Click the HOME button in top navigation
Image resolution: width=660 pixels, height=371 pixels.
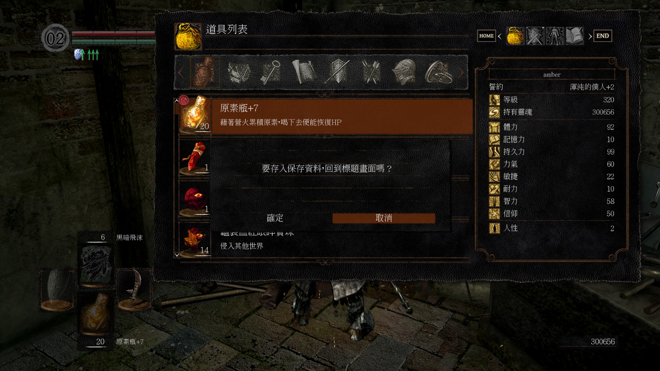486,36
